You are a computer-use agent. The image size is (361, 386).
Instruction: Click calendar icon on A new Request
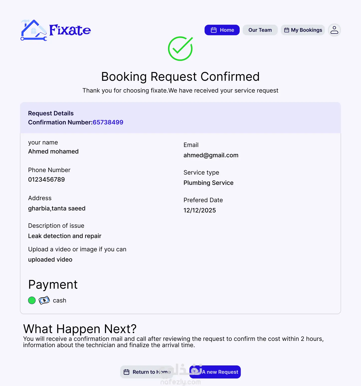click(196, 372)
